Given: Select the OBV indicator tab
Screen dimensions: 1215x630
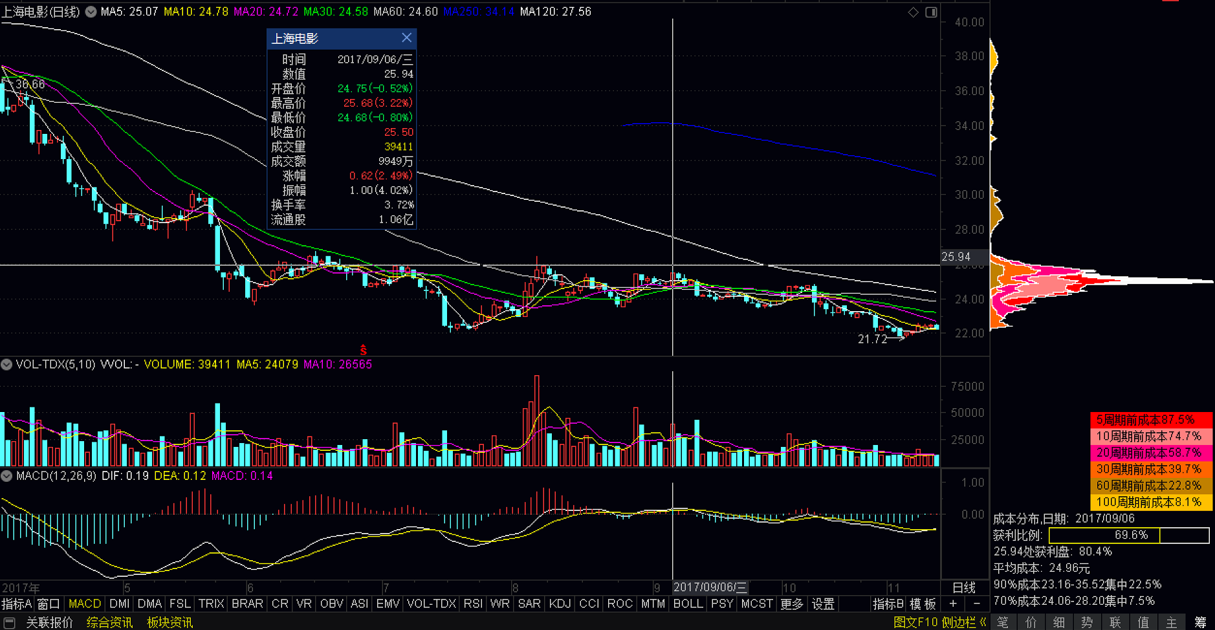Looking at the screenshot, I should click(331, 603).
